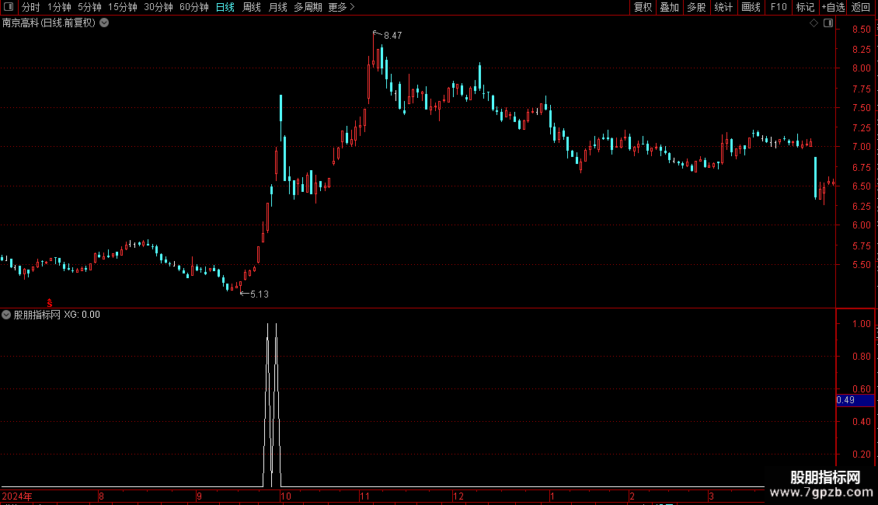
Task: Click the 8.50 price axis label
Action: point(861,29)
